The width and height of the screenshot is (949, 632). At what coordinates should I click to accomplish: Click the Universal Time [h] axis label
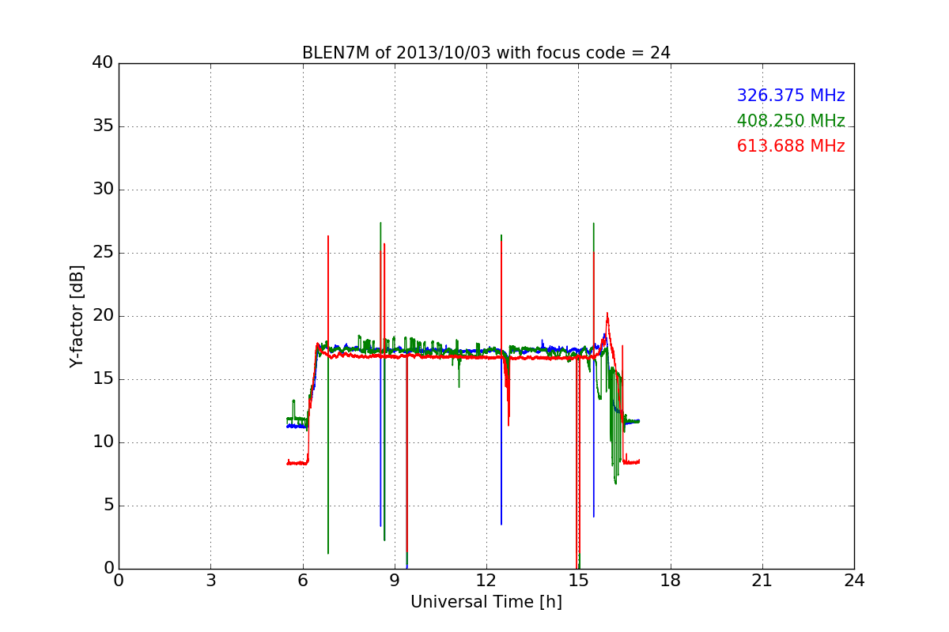click(486, 602)
